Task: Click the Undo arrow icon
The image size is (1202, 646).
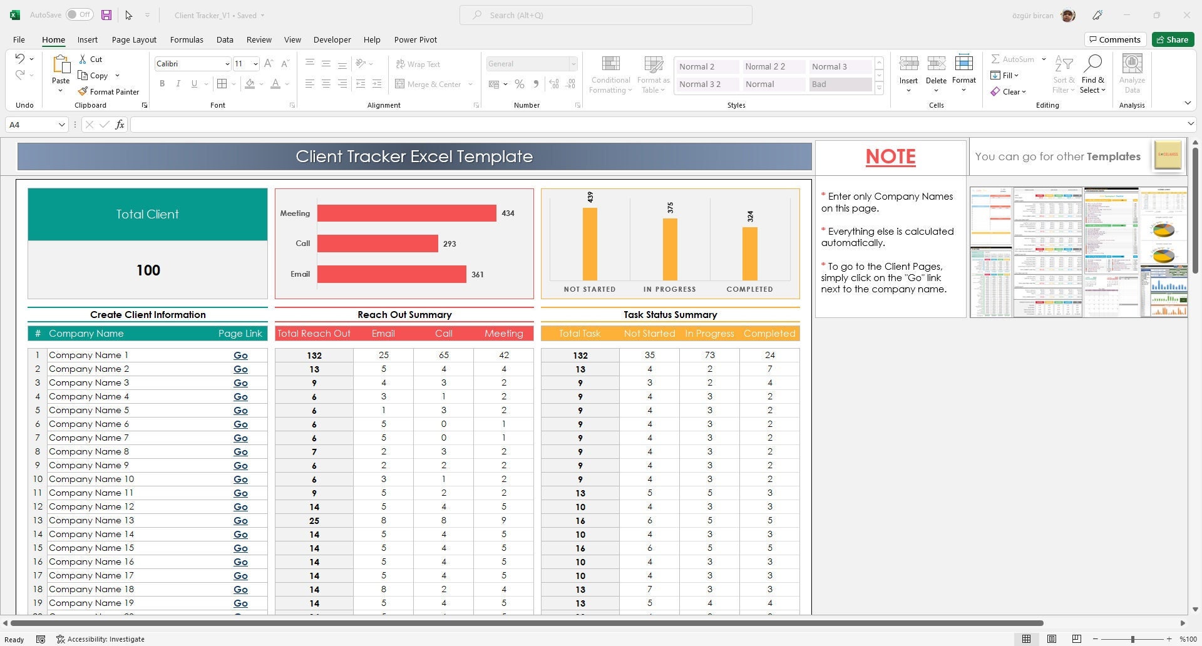Action: pyautogui.click(x=20, y=59)
